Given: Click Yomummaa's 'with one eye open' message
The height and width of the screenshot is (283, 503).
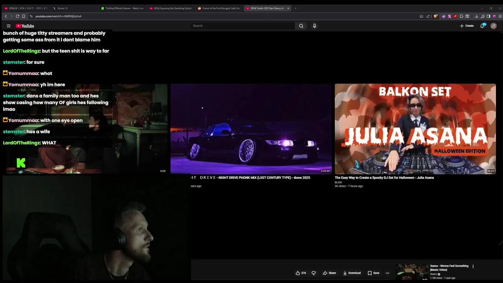Looking at the screenshot, I should 43,120.
